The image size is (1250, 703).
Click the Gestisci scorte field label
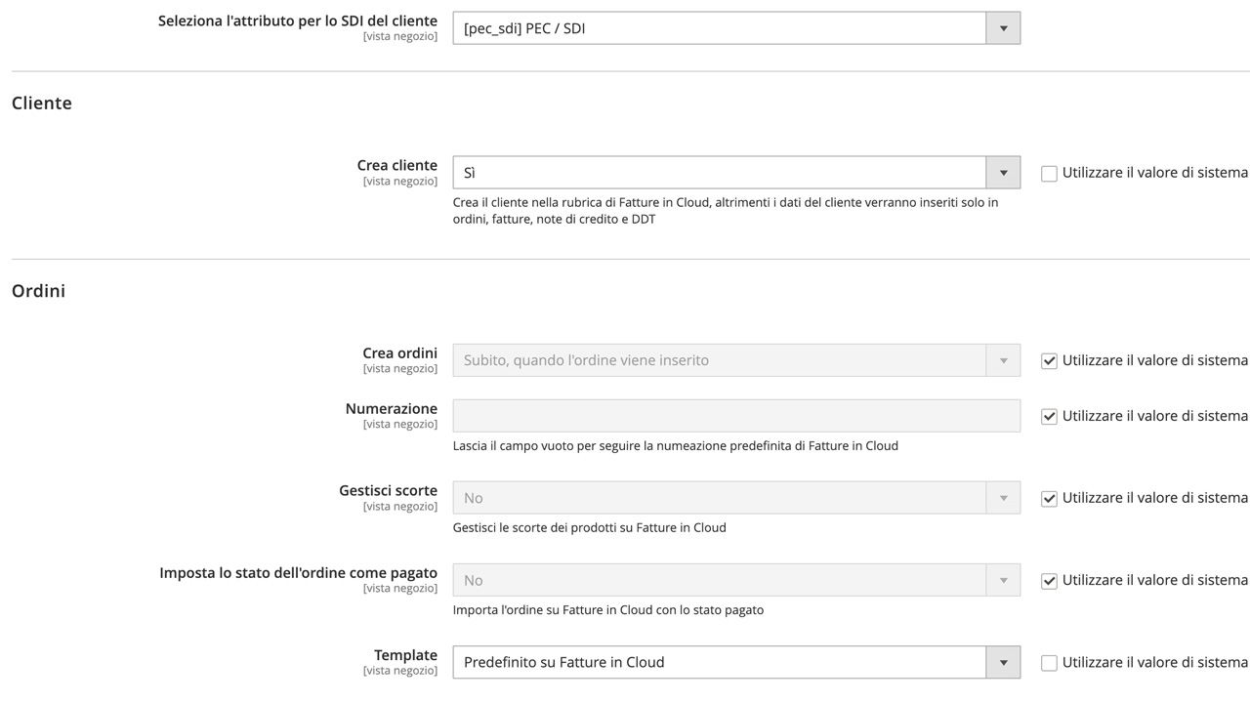click(x=389, y=490)
